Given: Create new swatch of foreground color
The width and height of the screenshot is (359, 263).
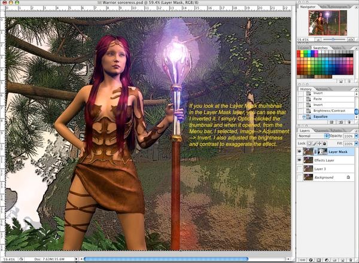Looking at the screenshot, I should pos(340,81).
